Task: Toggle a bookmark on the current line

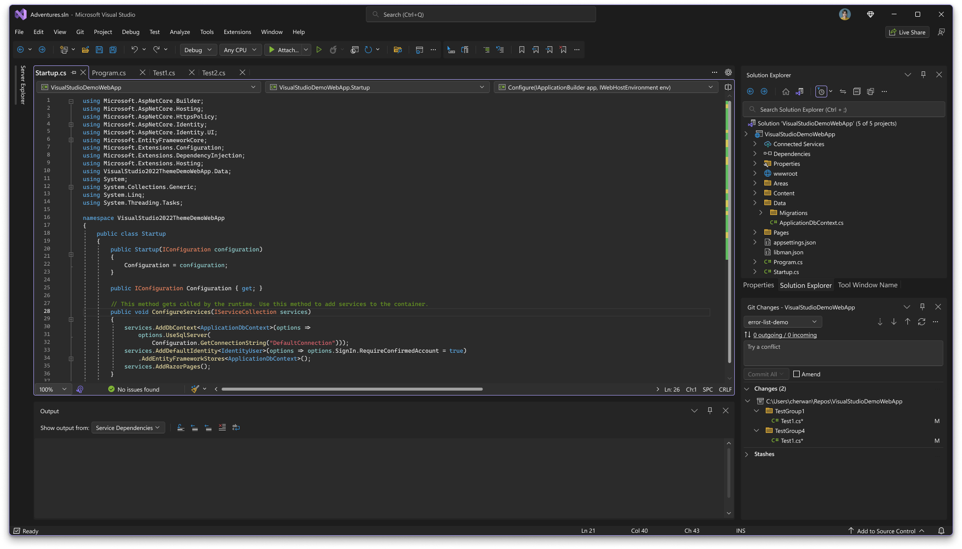Action: pyautogui.click(x=522, y=49)
